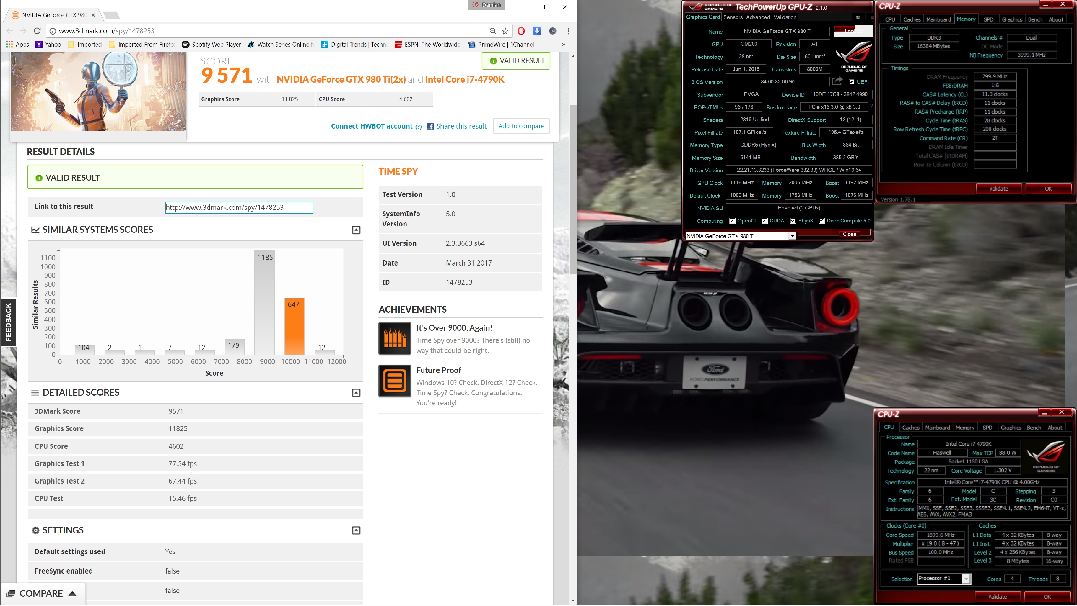
Task: Collapse the Detailed Scores section
Action: (356, 393)
